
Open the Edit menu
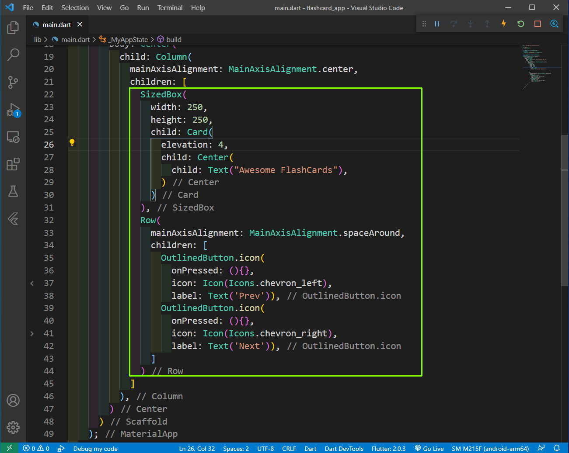pos(47,7)
